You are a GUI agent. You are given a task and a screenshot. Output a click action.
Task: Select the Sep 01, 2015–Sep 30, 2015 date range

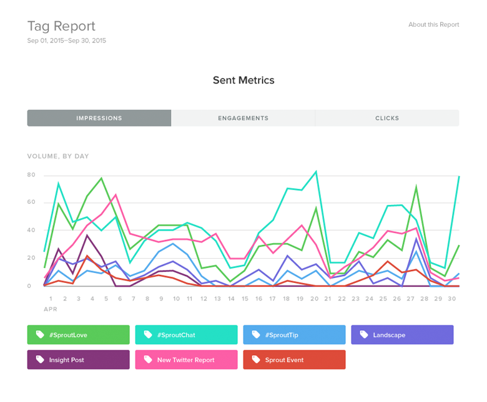[66, 41]
